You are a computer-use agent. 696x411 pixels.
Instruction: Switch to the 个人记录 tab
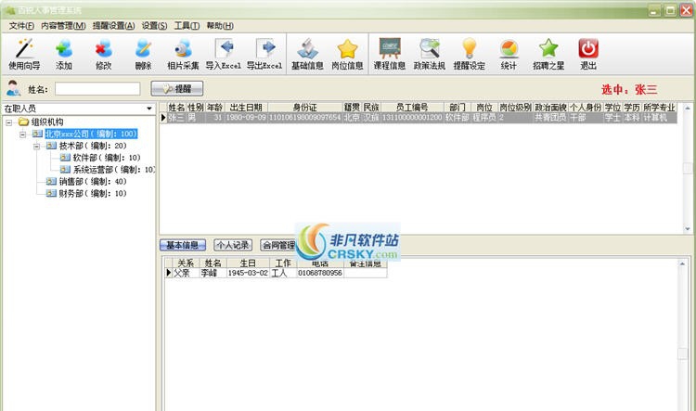[x=233, y=245]
